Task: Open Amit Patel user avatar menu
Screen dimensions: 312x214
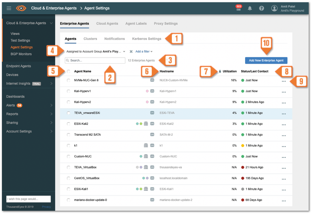Action: [x=274, y=8]
